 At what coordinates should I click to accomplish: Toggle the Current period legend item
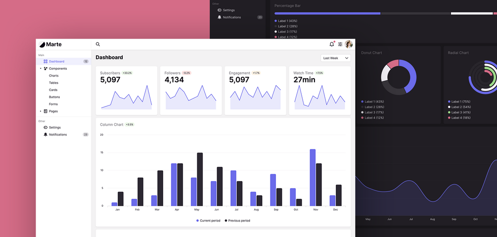[x=208, y=221]
